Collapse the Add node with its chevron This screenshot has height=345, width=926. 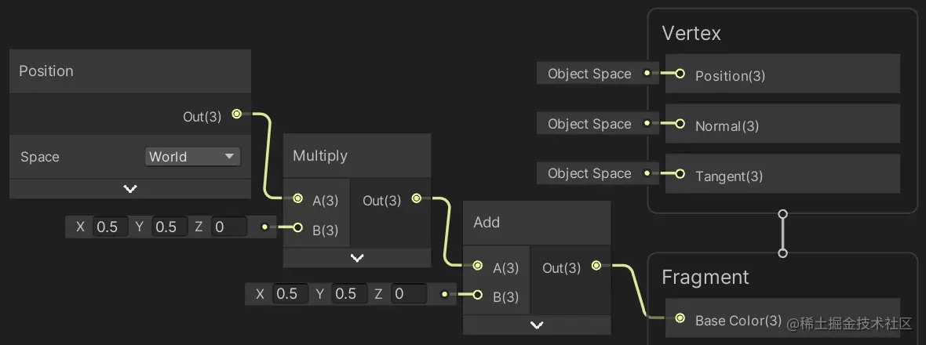[x=537, y=324]
